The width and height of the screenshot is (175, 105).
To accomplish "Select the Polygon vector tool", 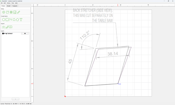I will tap(17, 20).
